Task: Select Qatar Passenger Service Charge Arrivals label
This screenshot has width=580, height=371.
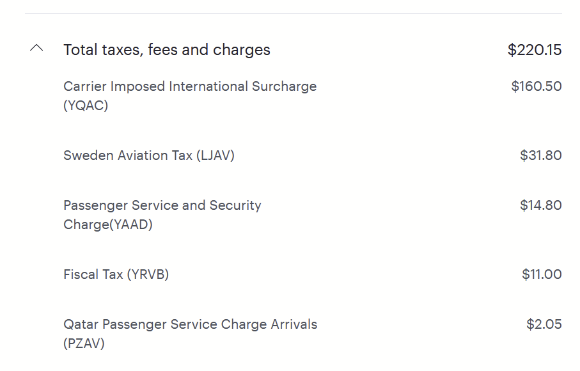Action: pyautogui.click(x=190, y=324)
